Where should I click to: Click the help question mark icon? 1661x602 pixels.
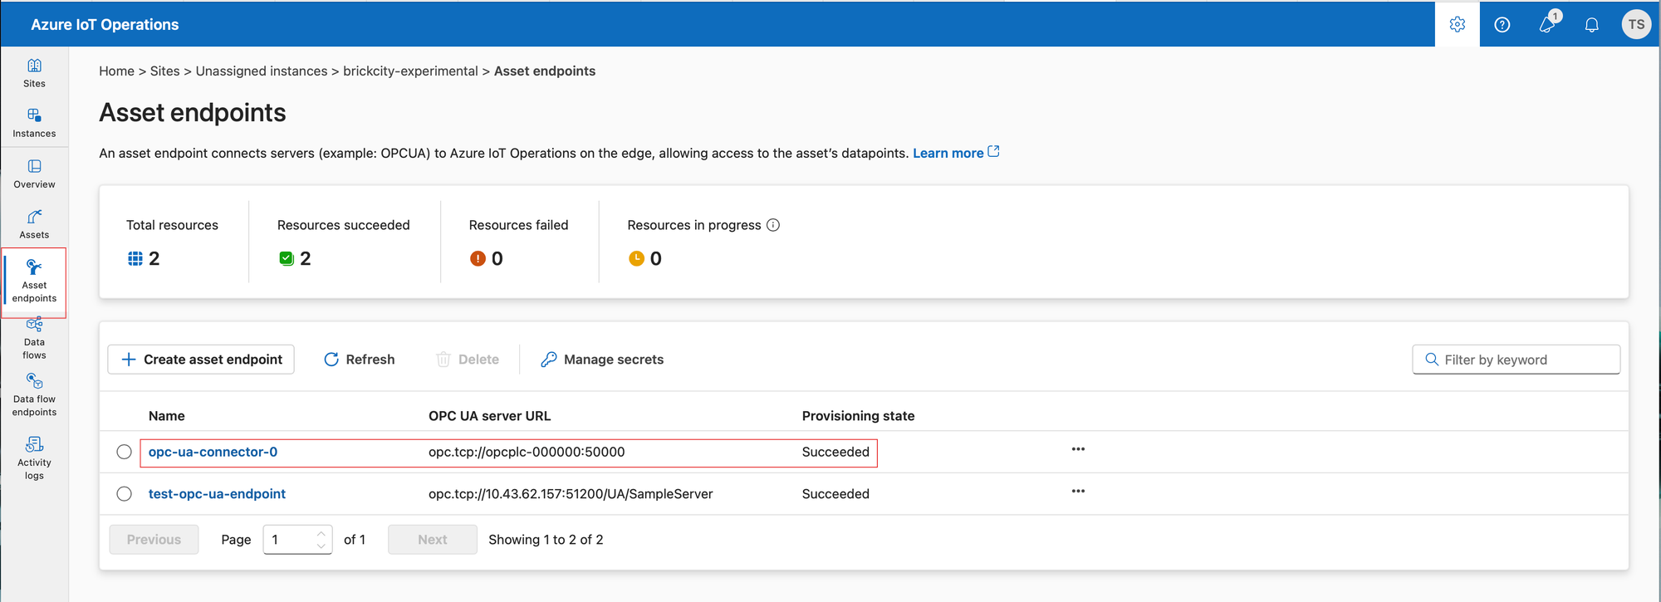tap(1502, 25)
